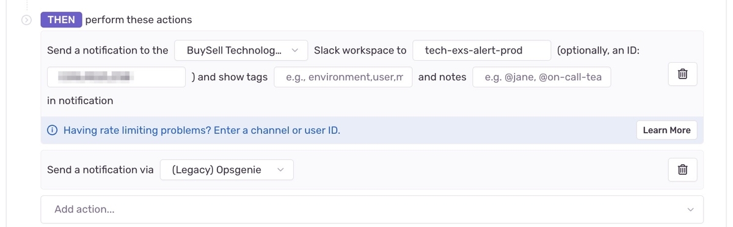Click the info icon in rate limiting banner

click(x=53, y=130)
